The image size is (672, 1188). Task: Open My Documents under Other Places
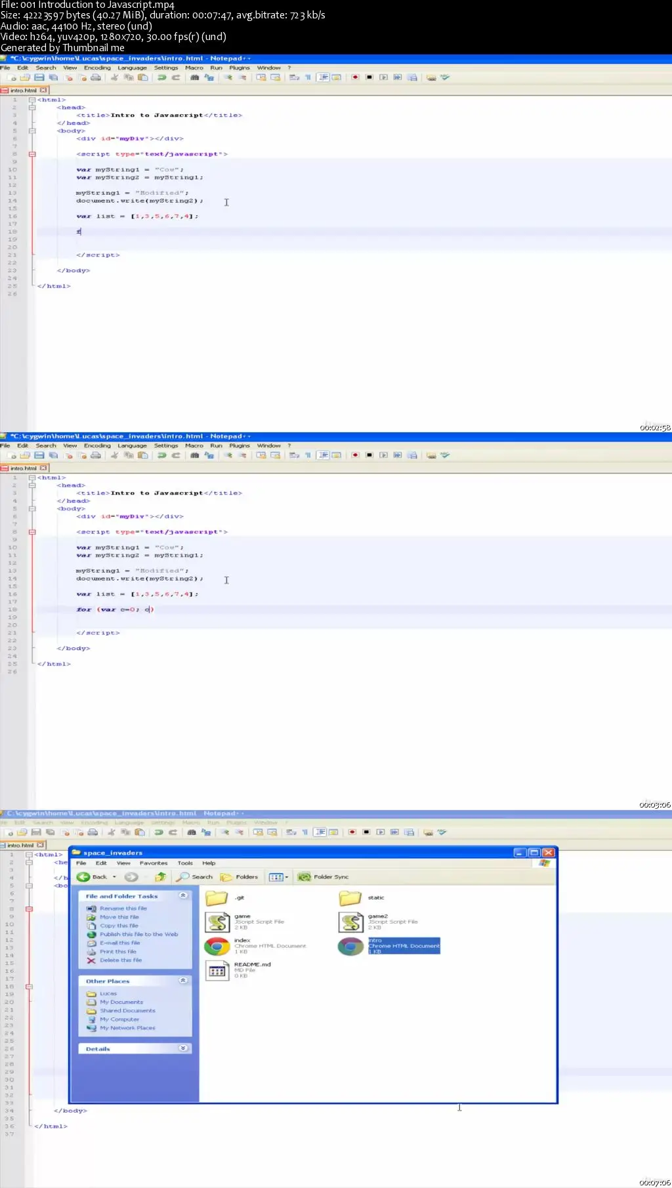pyautogui.click(x=121, y=1002)
